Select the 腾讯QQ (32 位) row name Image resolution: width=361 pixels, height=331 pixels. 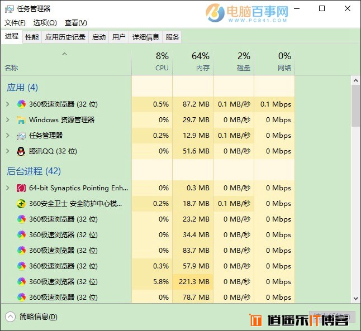[x=53, y=151]
